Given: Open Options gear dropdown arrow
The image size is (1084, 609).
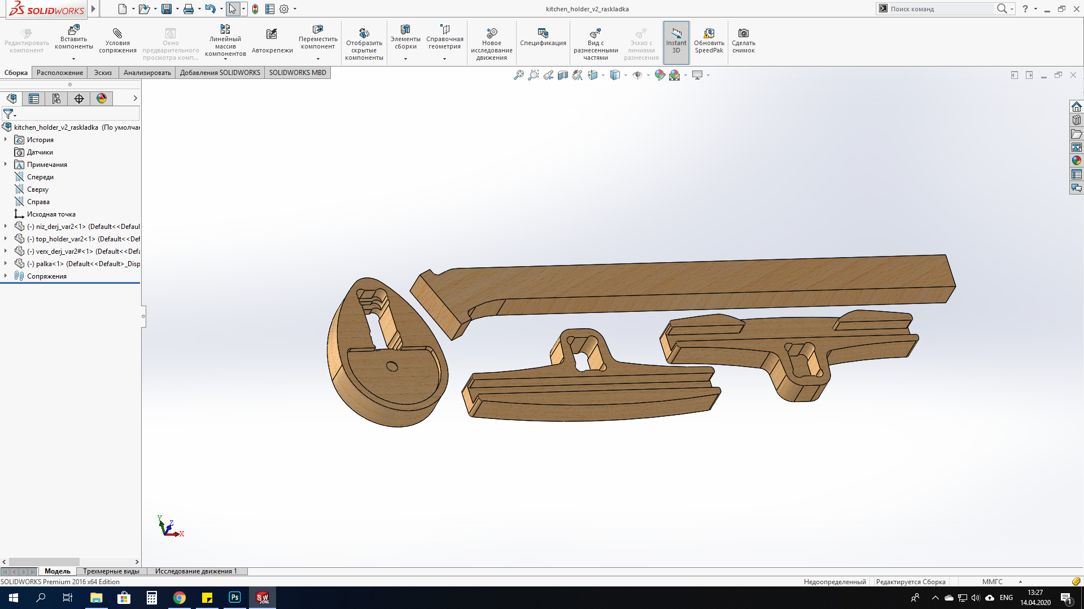Looking at the screenshot, I should (295, 9).
